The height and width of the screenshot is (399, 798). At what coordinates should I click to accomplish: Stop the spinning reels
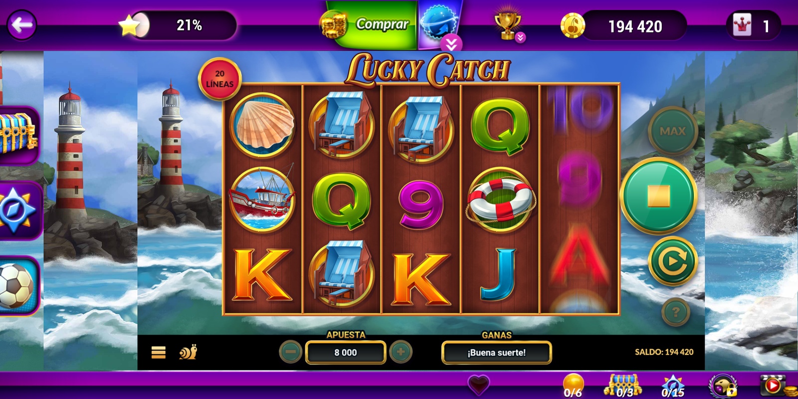658,197
